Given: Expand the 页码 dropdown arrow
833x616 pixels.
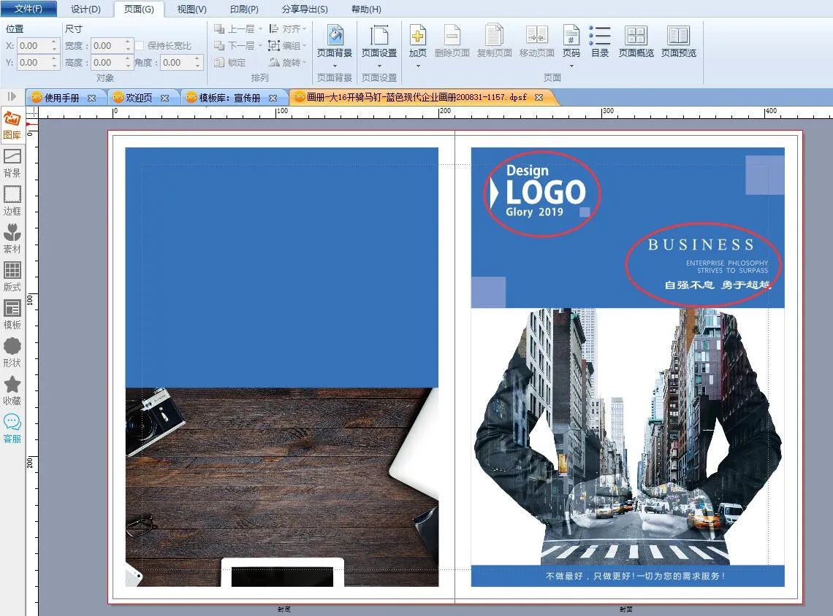Looking at the screenshot, I should (571, 66).
